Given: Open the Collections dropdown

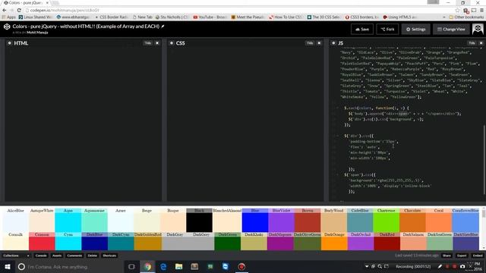Looking at the screenshot, I should (x=16, y=256).
